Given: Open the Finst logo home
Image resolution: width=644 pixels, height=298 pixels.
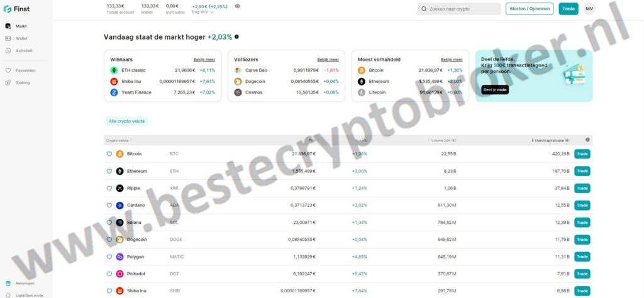Looking at the screenshot, I should pyautogui.click(x=16, y=9).
